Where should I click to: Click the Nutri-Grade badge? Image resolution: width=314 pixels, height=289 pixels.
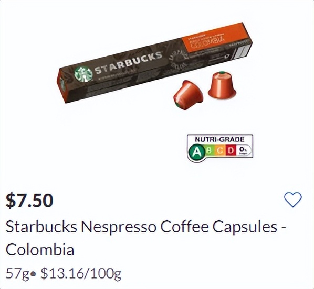tap(220, 148)
